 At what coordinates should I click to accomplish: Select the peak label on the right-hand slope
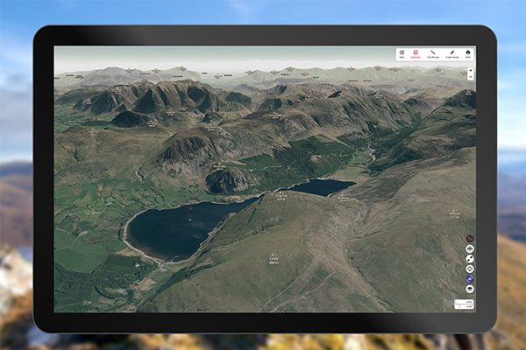(x=453, y=212)
